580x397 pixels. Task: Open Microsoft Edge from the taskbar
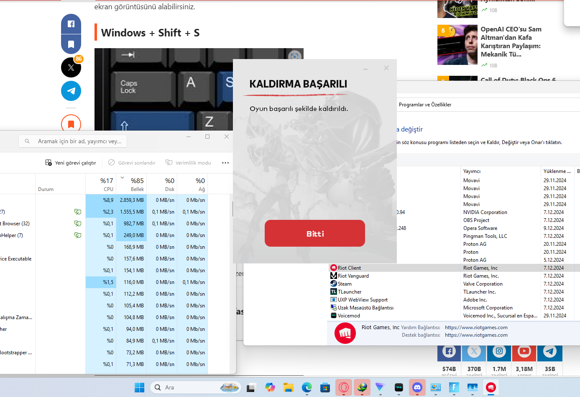click(x=307, y=388)
